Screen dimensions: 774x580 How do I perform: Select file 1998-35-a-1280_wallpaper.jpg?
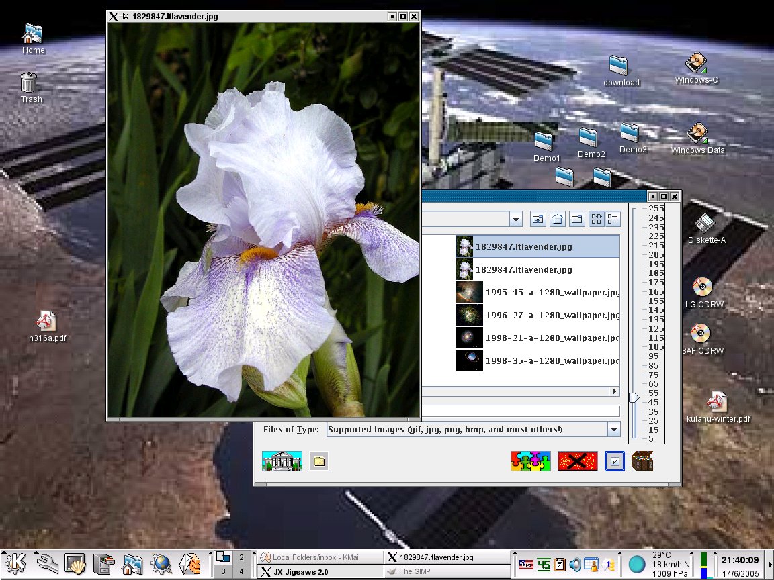(x=537, y=360)
